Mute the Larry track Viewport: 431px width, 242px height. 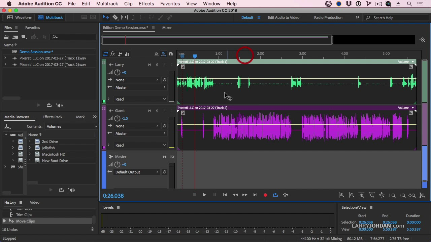[x=150, y=65]
